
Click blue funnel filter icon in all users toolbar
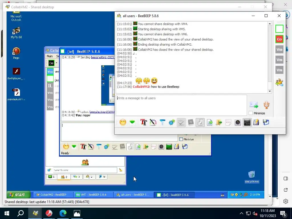click(x=162, y=122)
